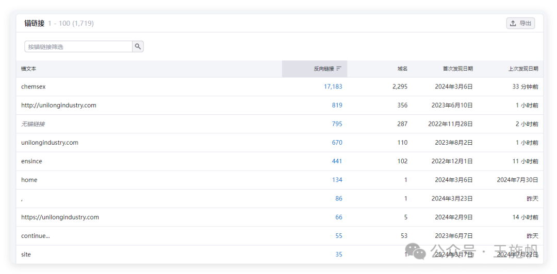The height and width of the screenshot is (274, 557).
Task: Click first-seen date 2023年6月7日
Action: point(454,236)
